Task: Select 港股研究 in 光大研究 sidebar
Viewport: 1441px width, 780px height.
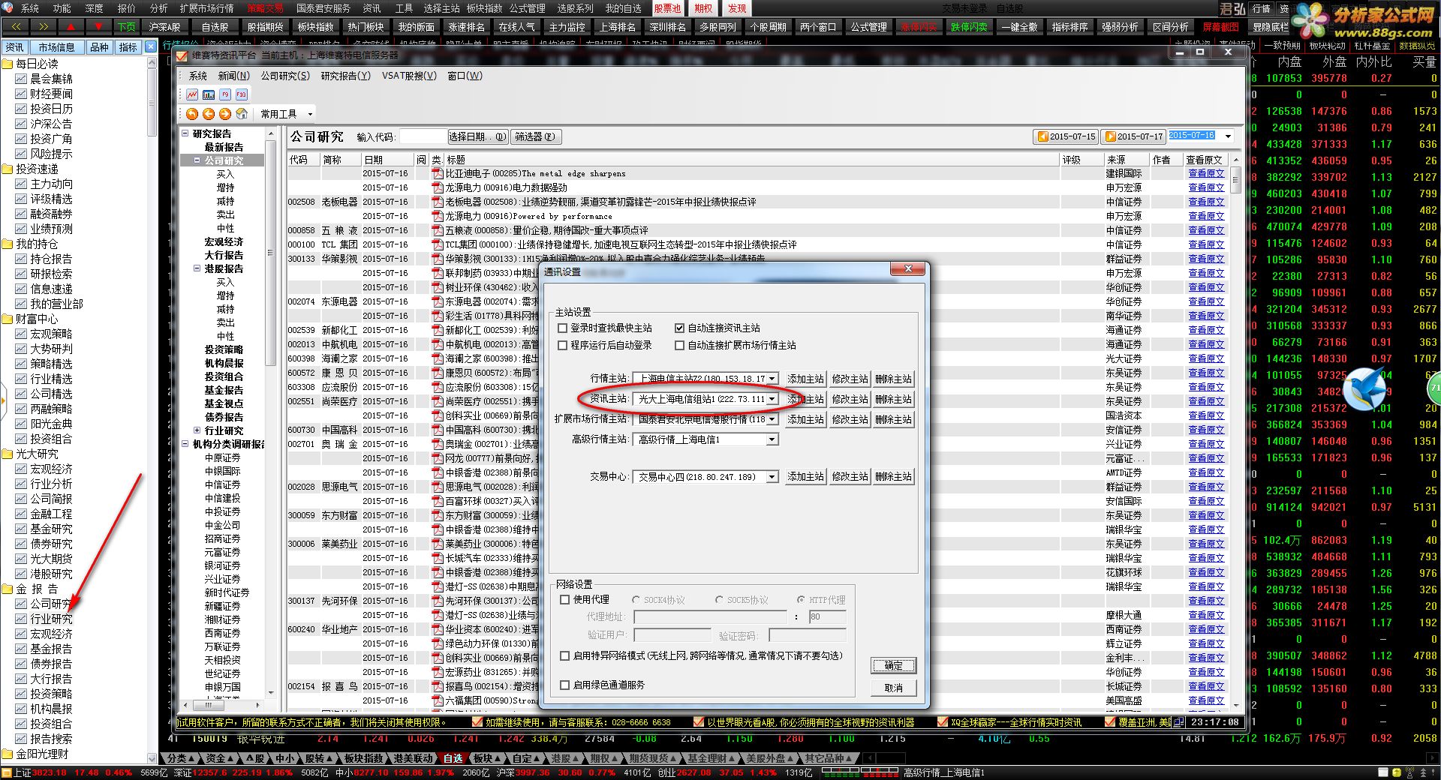Action: (x=51, y=574)
